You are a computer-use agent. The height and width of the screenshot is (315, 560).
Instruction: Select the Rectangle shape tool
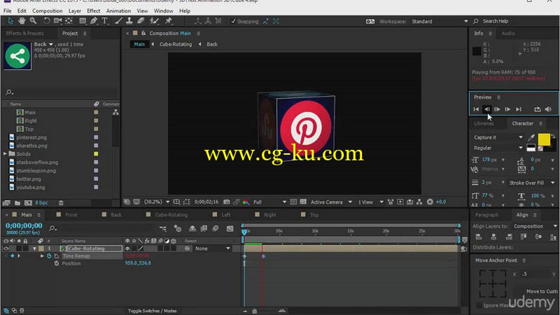pyautogui.click(x=83, y=21)
